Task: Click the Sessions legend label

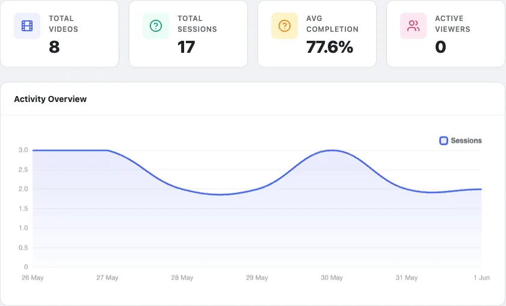Action: 466,140
